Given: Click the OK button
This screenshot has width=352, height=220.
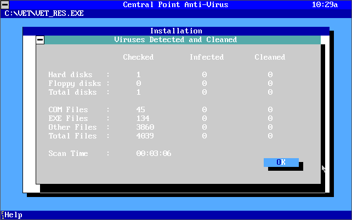Looking at the screenshot, I should 281,162.
